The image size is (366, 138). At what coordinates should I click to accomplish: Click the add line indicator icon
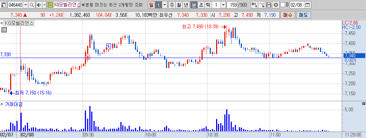click(x=262, y=4)
